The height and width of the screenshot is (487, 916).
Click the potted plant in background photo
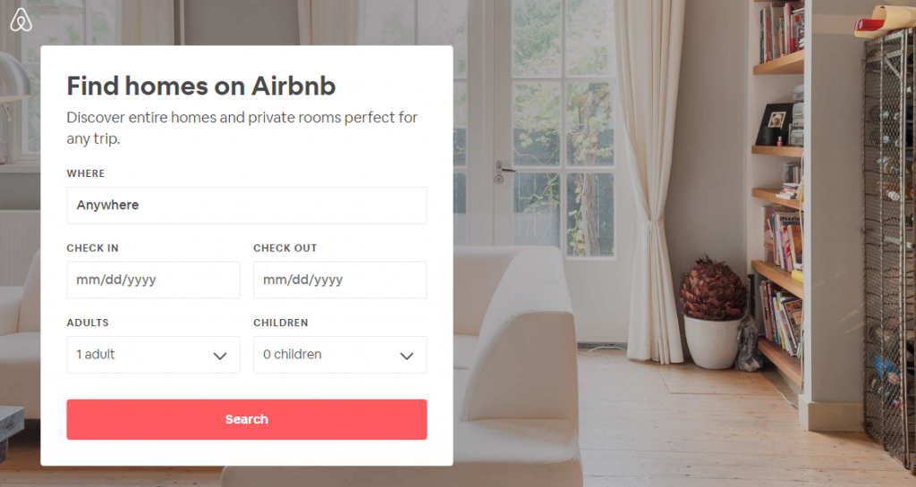click(712, 313)
